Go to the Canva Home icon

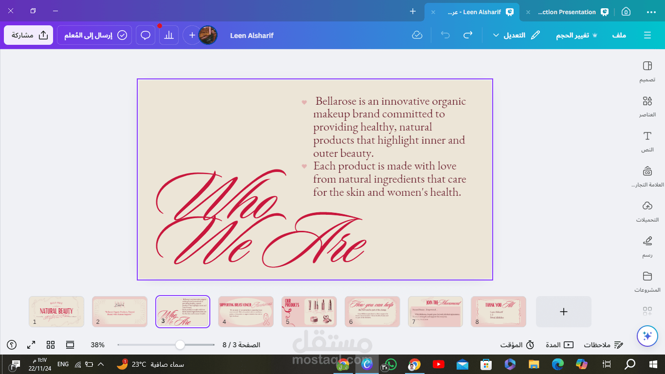tap(626, 12)
